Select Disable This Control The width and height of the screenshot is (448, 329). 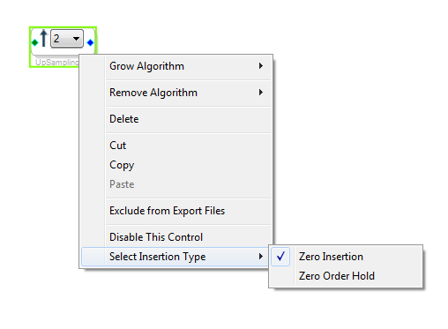tap(176, 237)
